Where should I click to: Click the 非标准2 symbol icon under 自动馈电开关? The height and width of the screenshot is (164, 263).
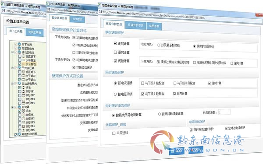24,95
